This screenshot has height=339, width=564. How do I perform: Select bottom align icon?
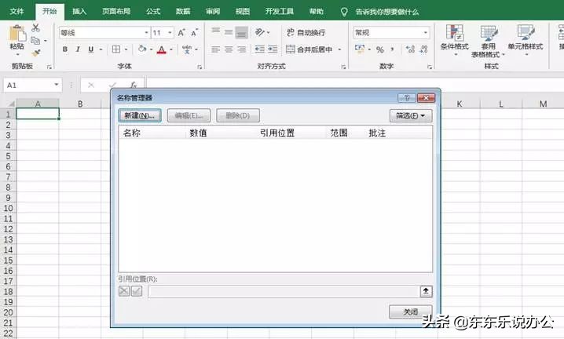(241, 33)
